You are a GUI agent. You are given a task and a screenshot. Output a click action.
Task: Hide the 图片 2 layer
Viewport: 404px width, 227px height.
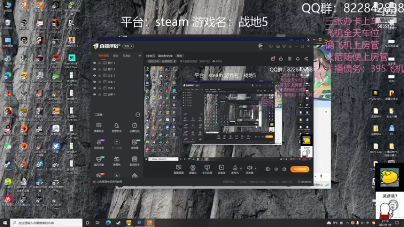[x=94, y=69]
